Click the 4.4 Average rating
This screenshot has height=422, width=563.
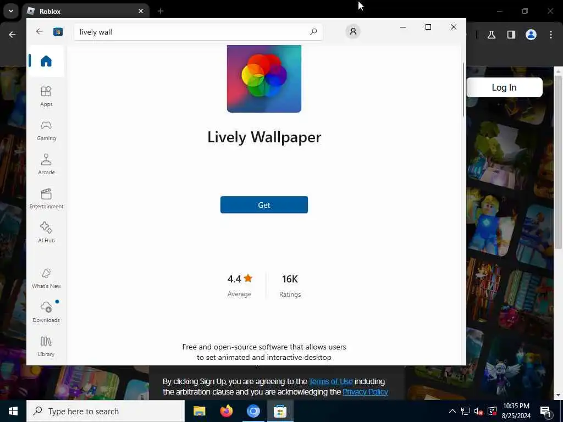[x=240, y=286]
